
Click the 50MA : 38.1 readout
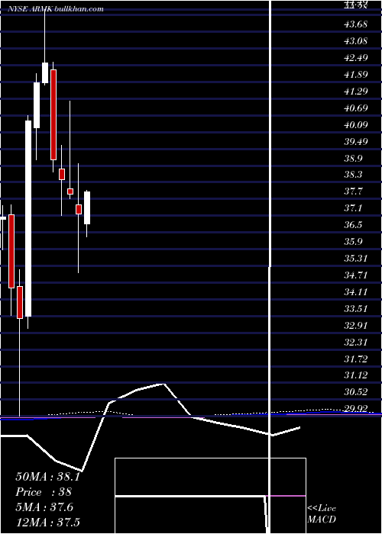47,477
